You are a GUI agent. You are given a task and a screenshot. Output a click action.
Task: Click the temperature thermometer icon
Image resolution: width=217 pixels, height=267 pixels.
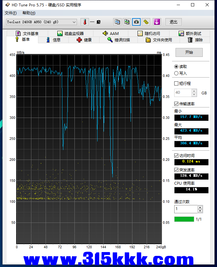click(85, 22)
